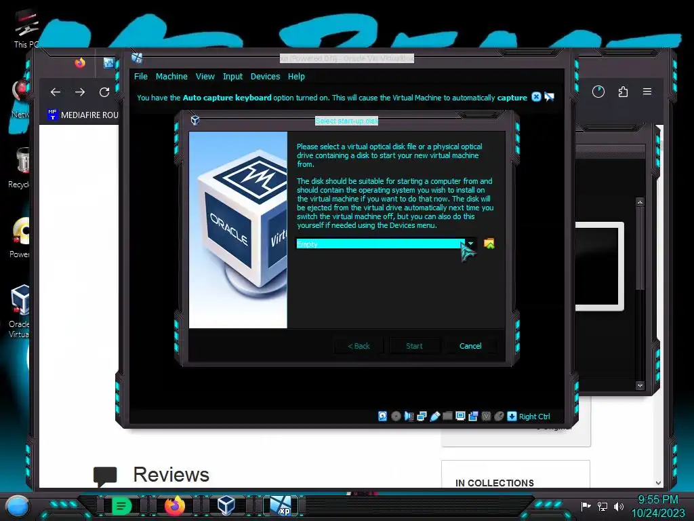
Task: Click the keyboard capture arrow icon
Action: click(512, 416)
